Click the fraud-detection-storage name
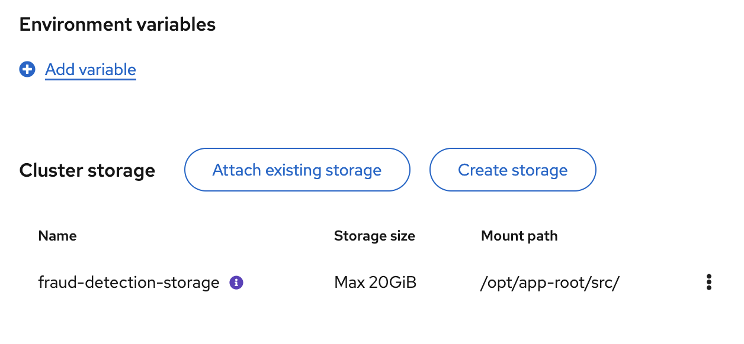744x344 pixels. pos(129,283)
